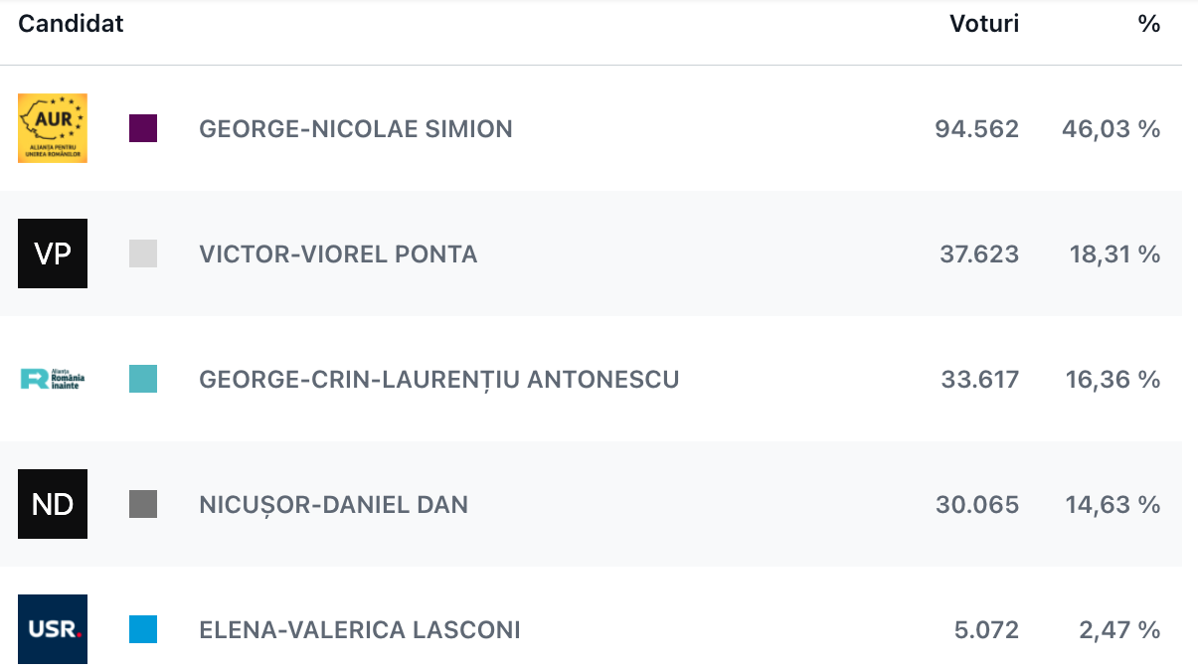Screen dimensions: 1198x672
Task: Click the AUR party logo
Action: [x=53, y=128]
